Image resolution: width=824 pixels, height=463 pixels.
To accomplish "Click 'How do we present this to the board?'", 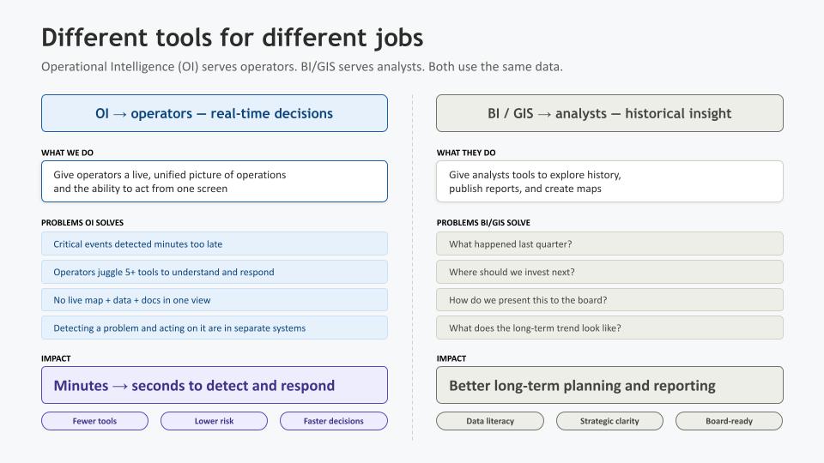I will click(x=609, y=300).
